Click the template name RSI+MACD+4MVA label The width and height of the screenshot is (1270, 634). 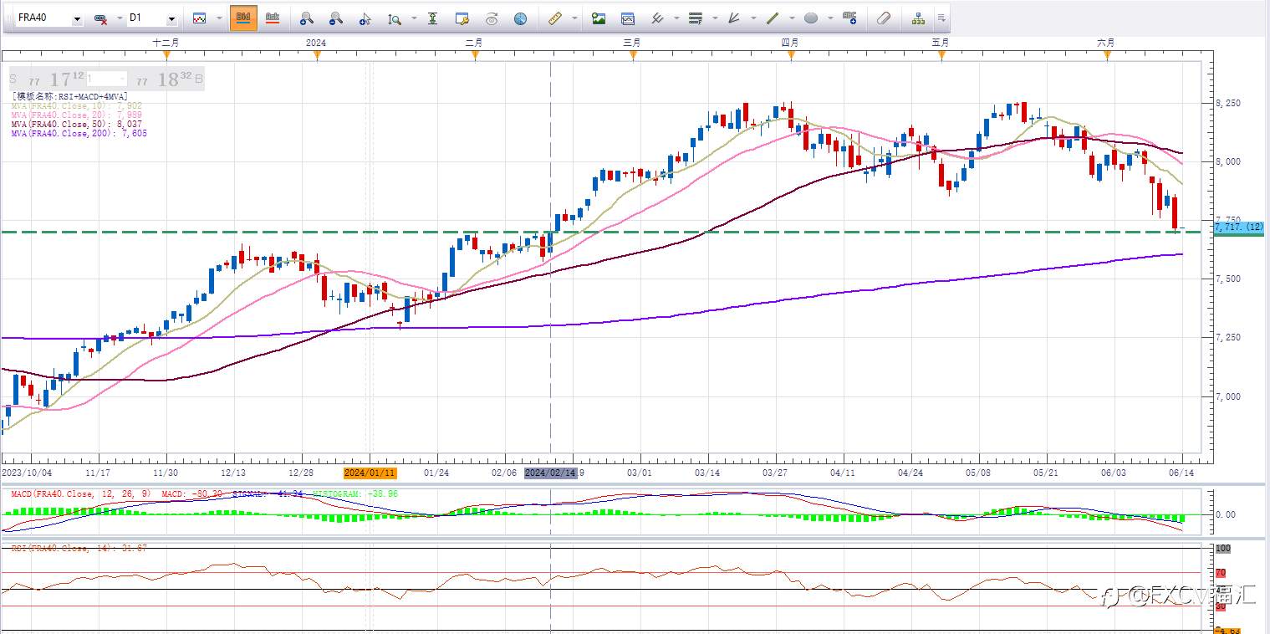69,96
